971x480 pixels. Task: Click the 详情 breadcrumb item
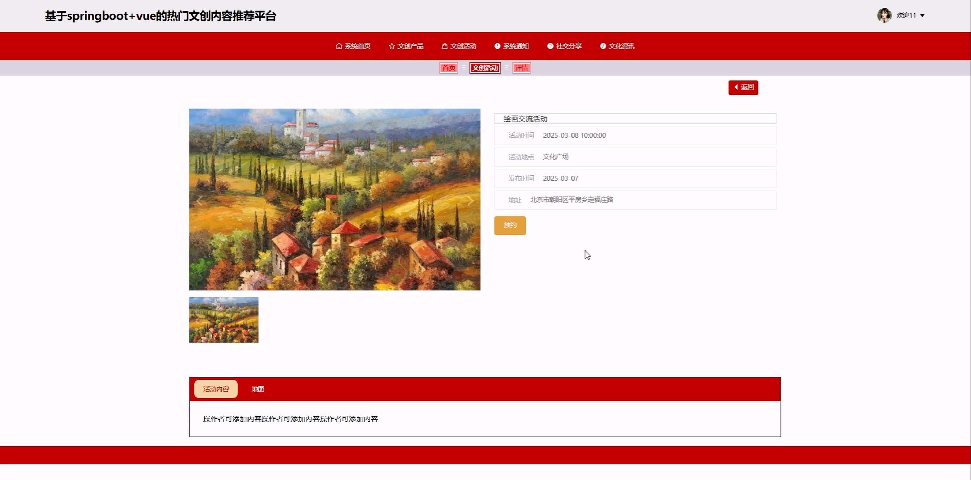[521, 68]
